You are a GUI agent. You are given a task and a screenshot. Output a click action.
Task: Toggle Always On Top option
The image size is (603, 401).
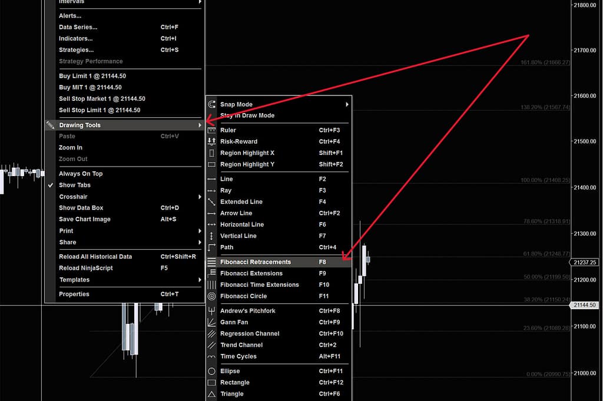pyautogui.click(x=81, y=174)
